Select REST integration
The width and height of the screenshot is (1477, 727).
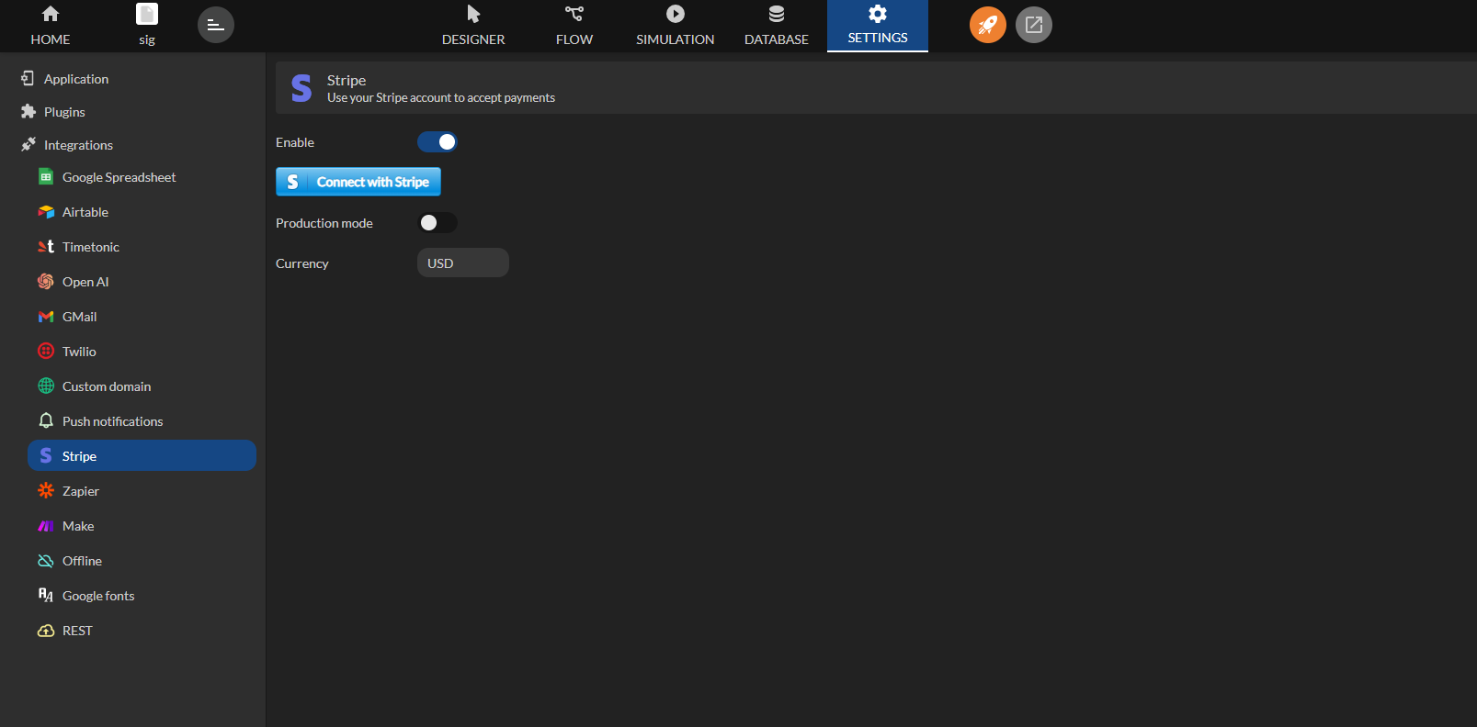[x=142, y=631]
